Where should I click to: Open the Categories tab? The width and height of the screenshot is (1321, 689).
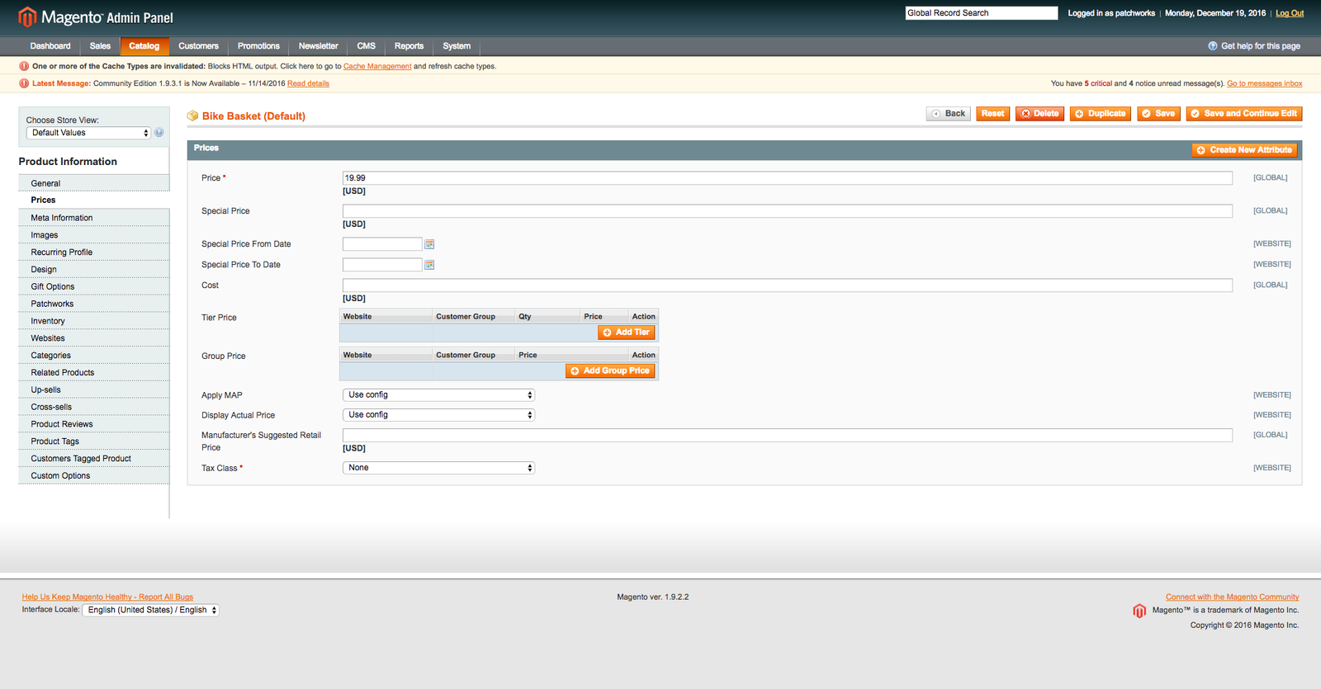94,356
